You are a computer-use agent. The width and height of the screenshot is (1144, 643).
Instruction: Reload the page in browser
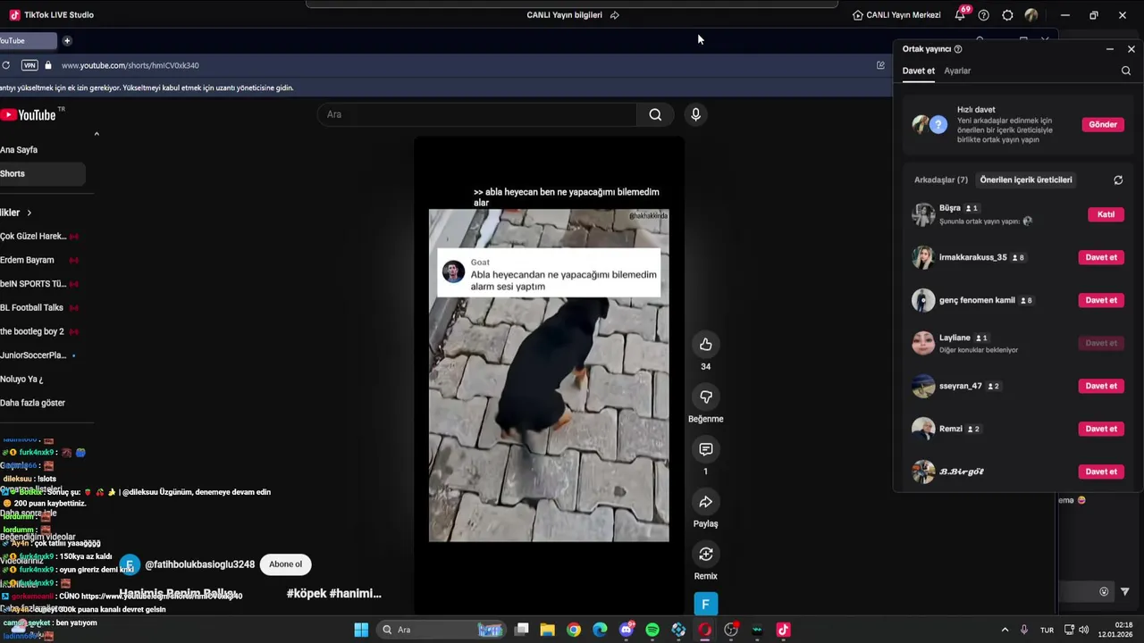(5, 65)
